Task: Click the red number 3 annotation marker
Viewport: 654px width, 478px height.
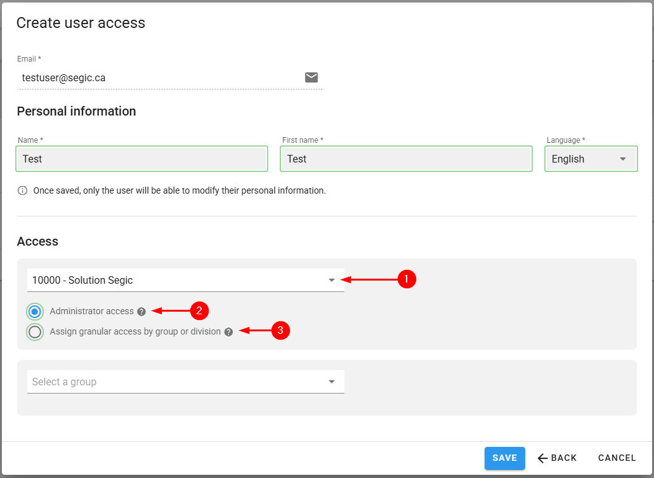Action: tap(280, 330)
